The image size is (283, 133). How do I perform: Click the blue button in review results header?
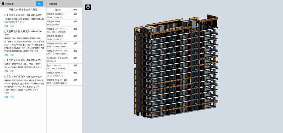tap(40, 4)
